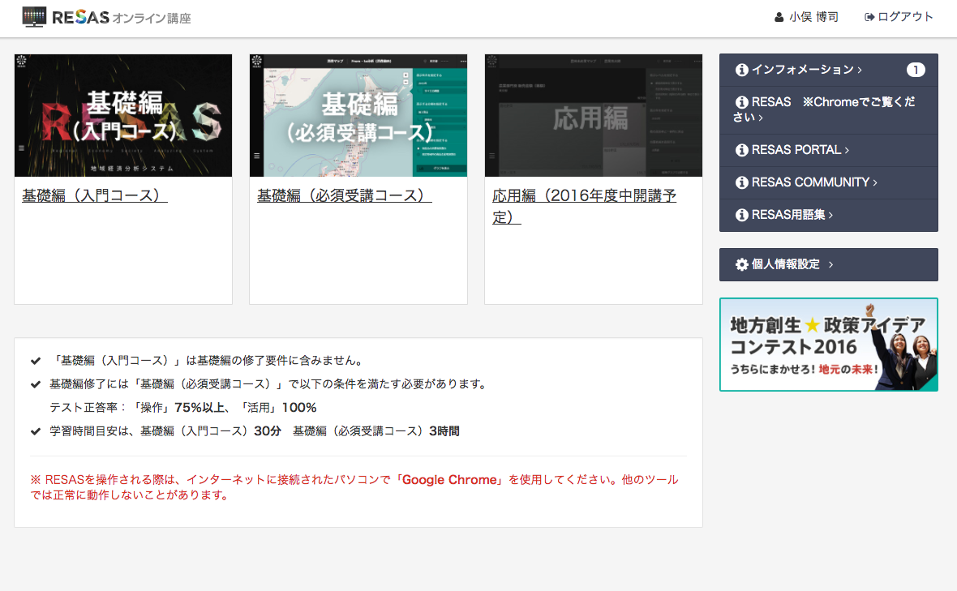This screenshot has height=591, width=957.
Task: Click the notification badge showing 1
Action: click(x=915, y=70)
